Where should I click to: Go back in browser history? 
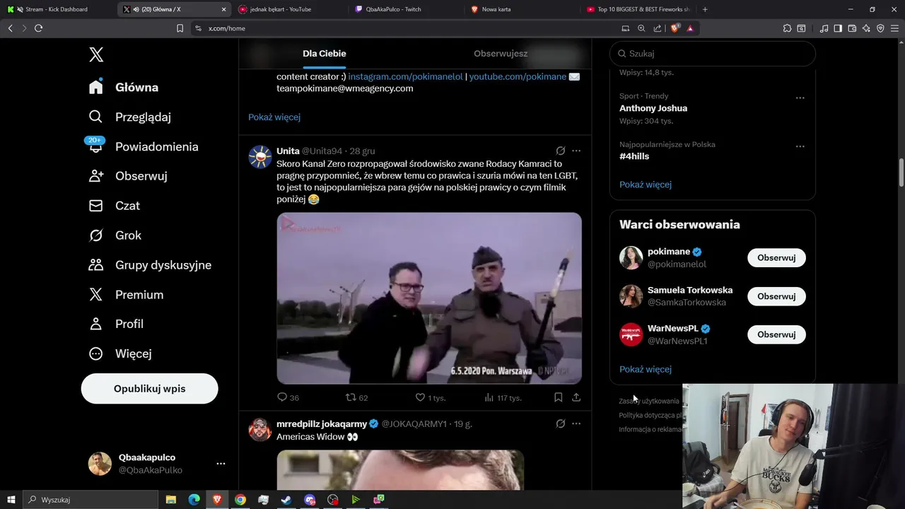pyautogui.click(x=10, y=28)
